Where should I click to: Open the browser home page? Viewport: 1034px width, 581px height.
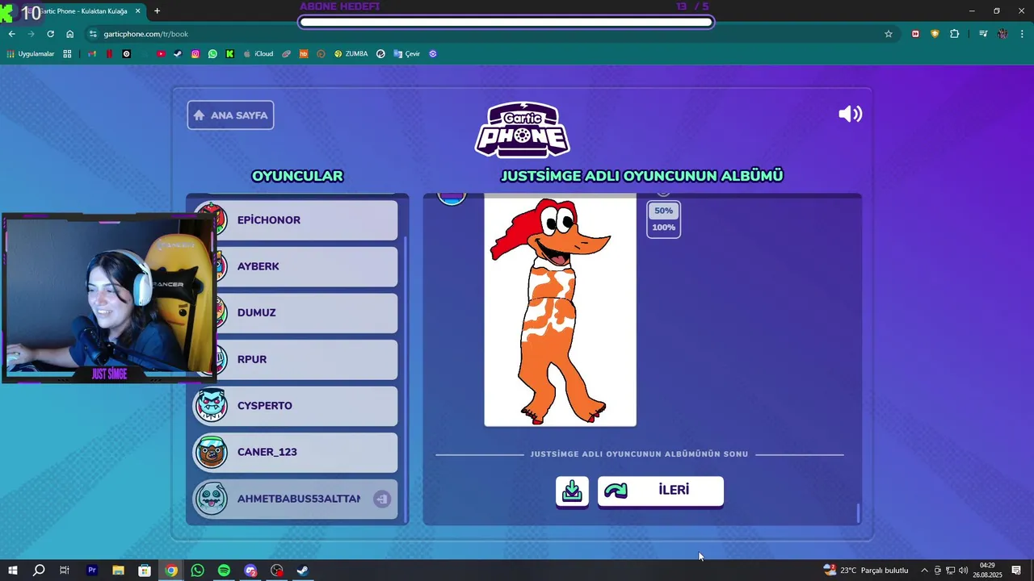(69, 34)
